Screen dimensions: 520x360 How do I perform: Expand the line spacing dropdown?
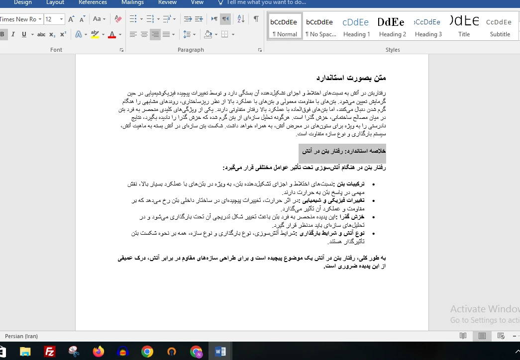[194, 34]
